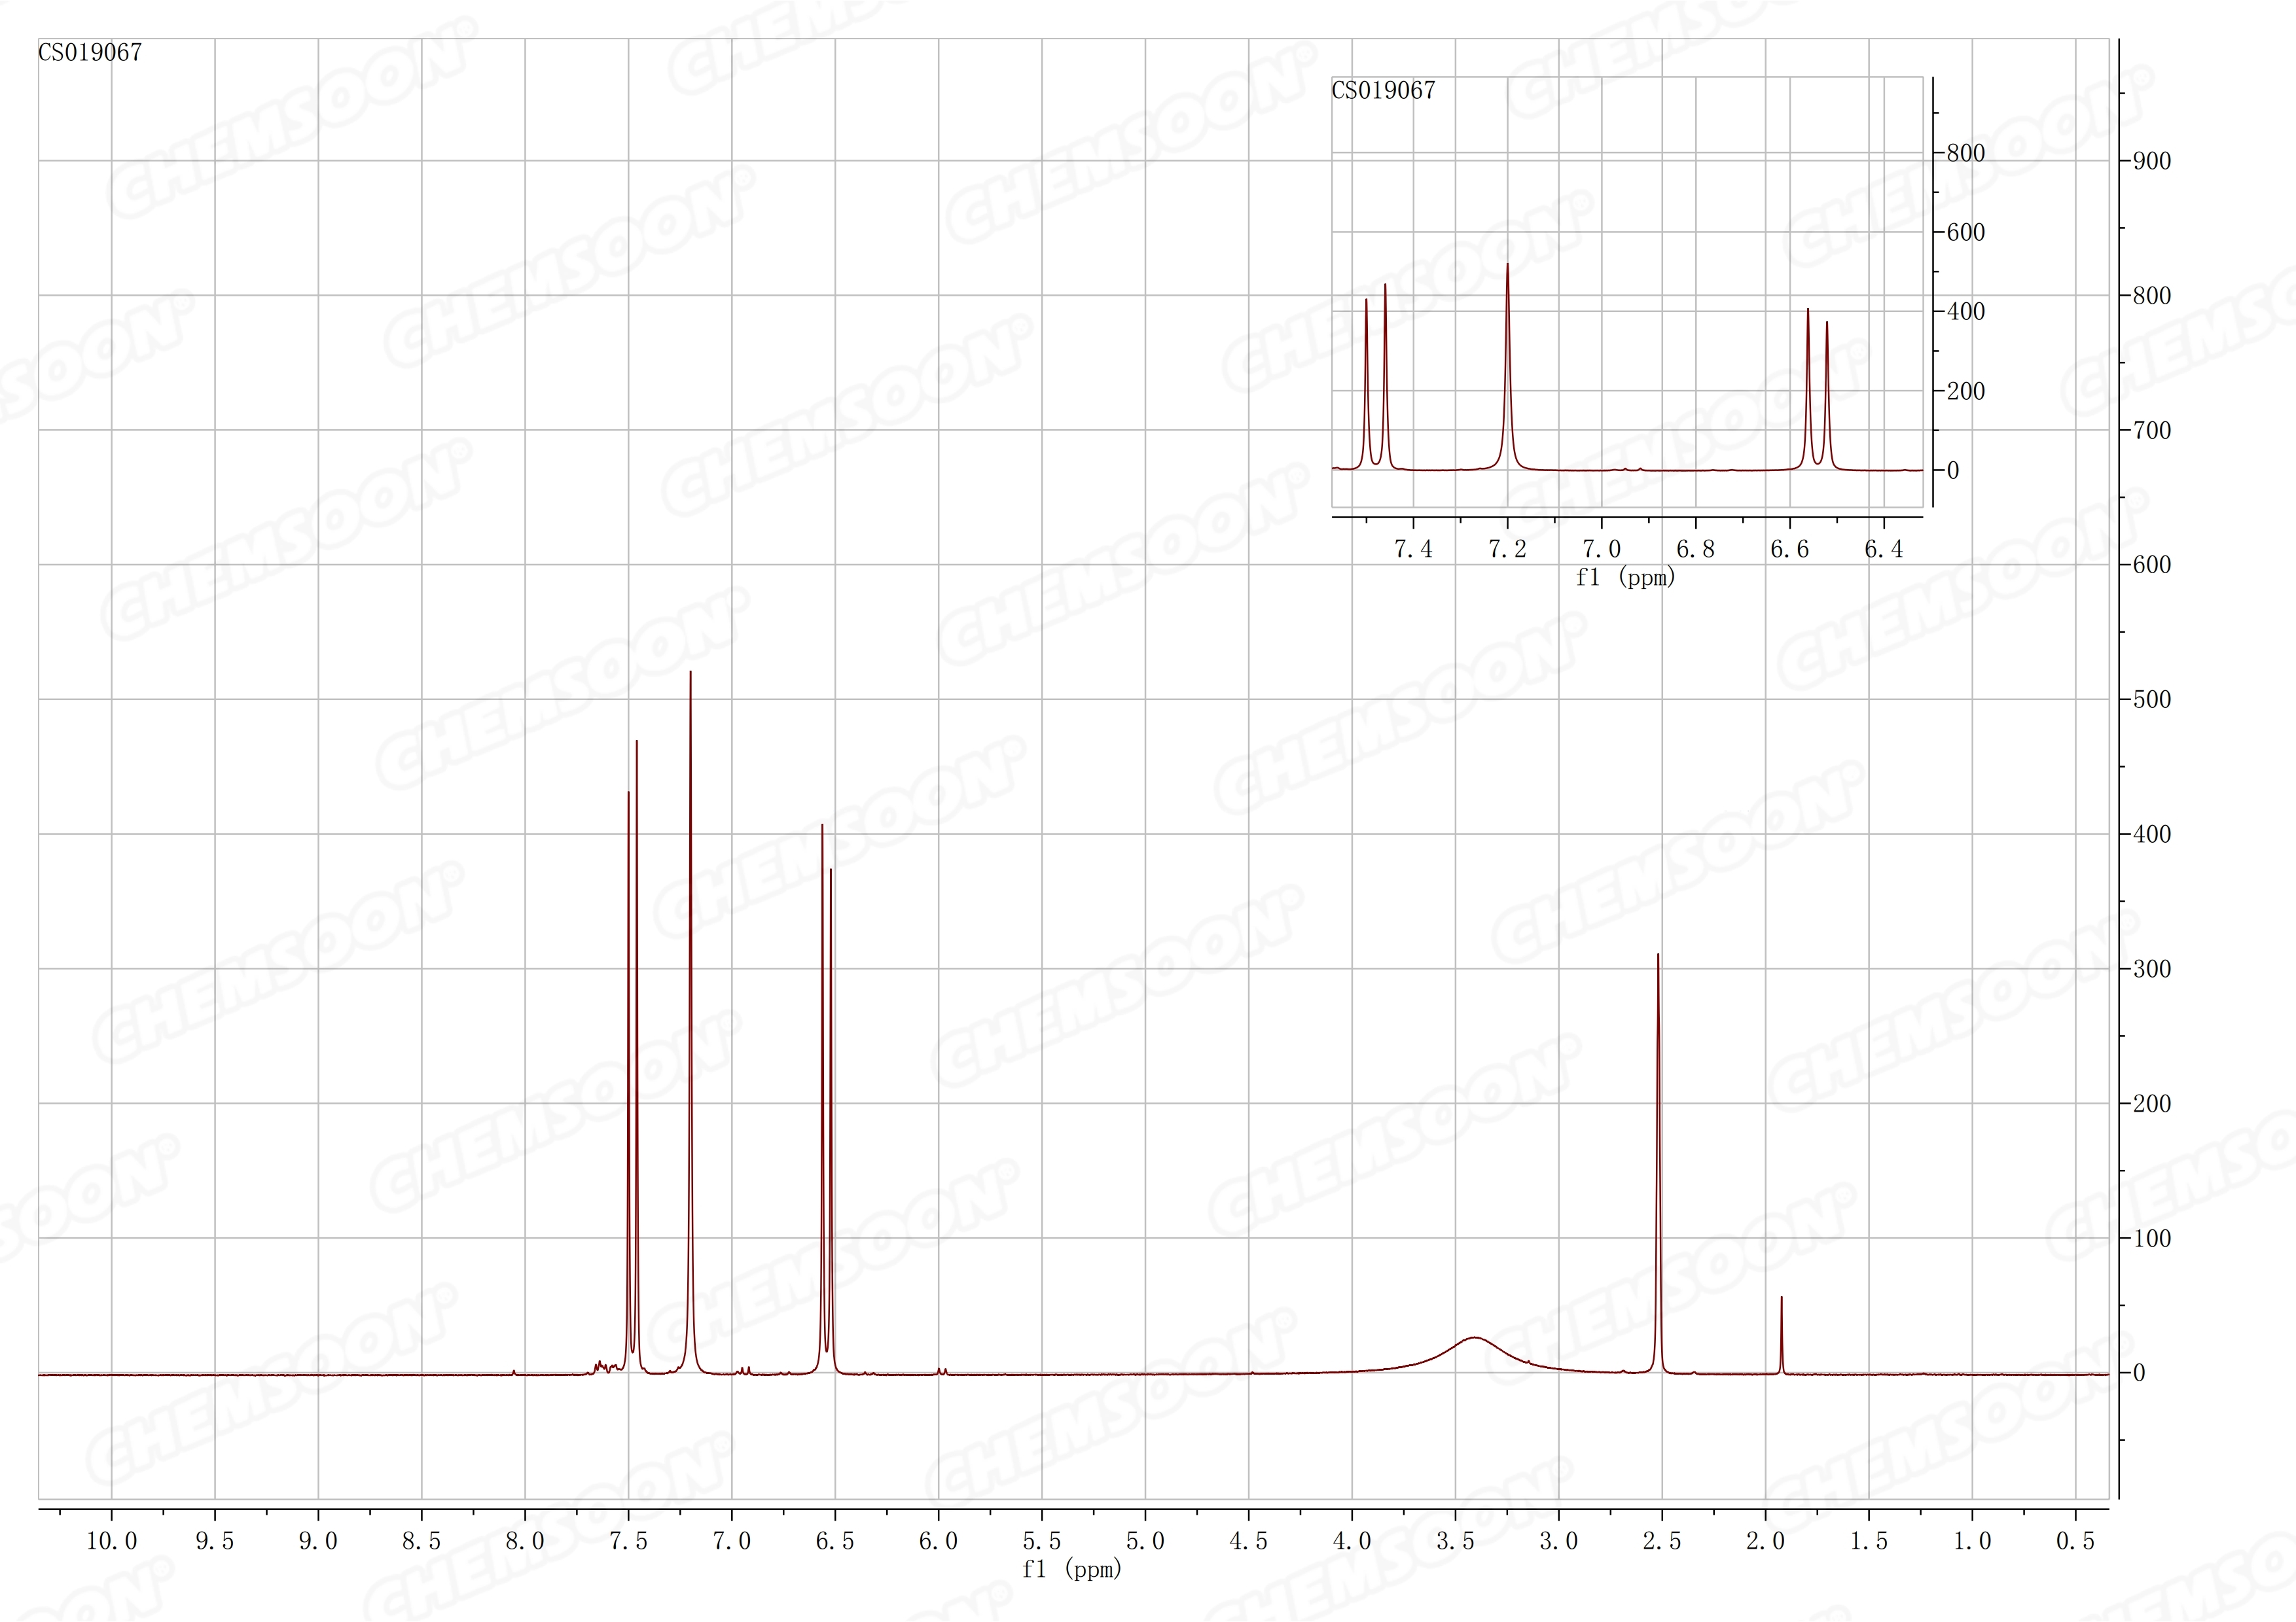Select the 500 intensity label on main y-axis
The height and width of the screenshot is (1622, 2296).
click(x=2152, y=699)
